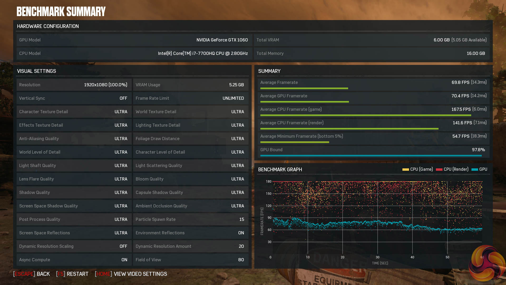The height and width of the screenshot is (285, 506).
Task: Toggle the Vertical Sync OFF setting
Action: pyautogui.click(x=123, y=98)
